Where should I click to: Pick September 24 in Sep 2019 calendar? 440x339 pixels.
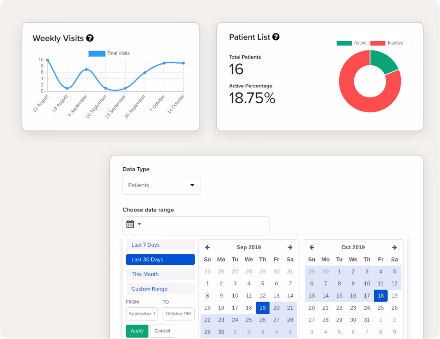(x=235, y=320)
